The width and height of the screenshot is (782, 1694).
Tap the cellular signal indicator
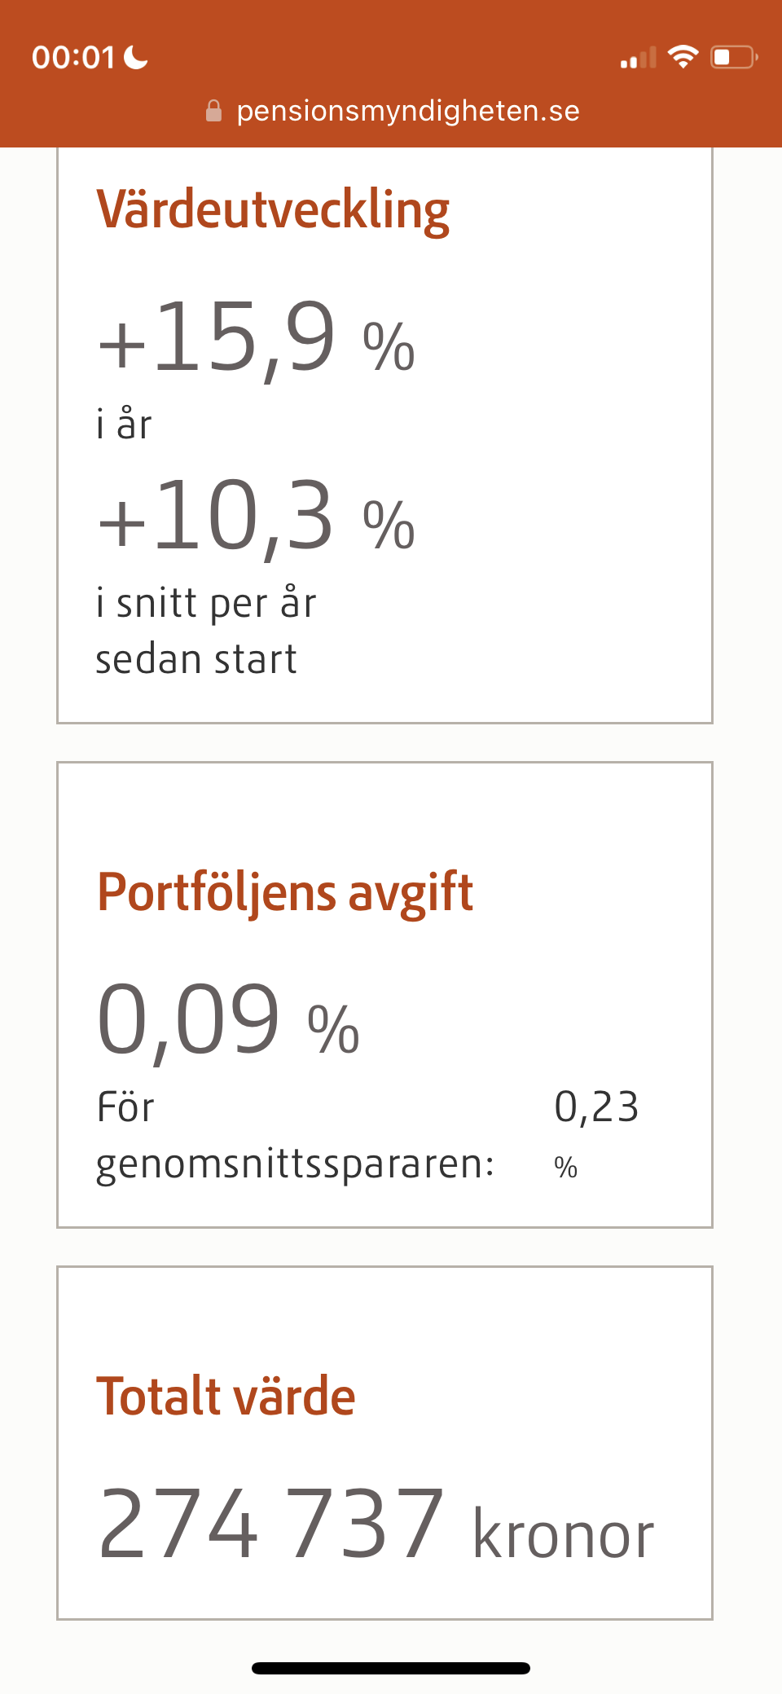coord(640,57)
